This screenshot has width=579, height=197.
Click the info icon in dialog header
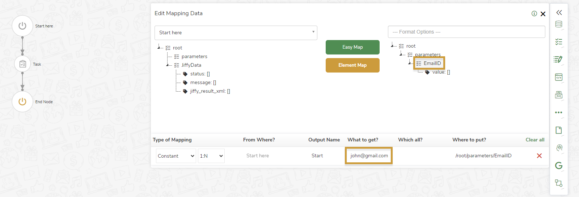[x=534, y=14]
